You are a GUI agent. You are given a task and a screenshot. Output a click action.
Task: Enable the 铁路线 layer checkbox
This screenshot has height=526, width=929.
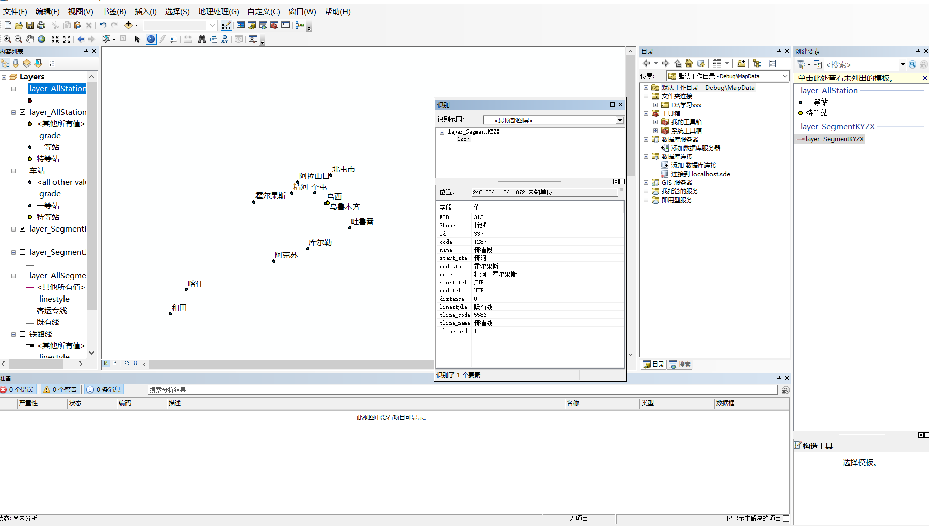tap(22, 334)
